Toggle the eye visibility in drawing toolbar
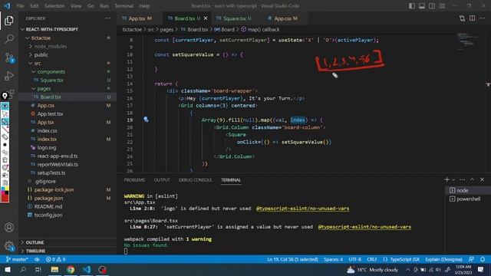 tap(5, 106)
